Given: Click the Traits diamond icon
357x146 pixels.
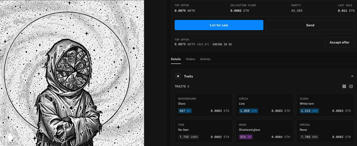Looking at the screenshot, I should click(x=178, y=76).
